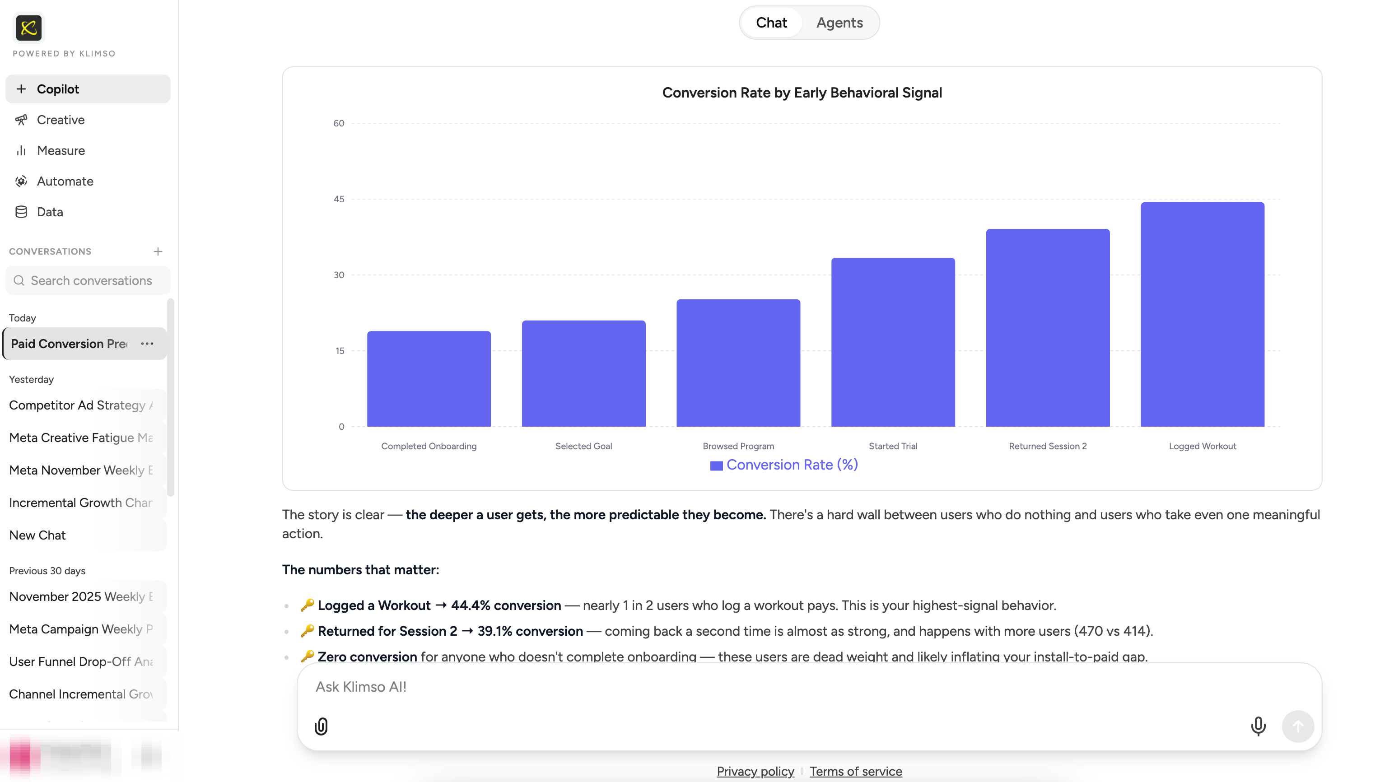This screenshot has width=1380, height=782.
Task: Open Meta Campaign Weekly conversation
Action: 84,629
